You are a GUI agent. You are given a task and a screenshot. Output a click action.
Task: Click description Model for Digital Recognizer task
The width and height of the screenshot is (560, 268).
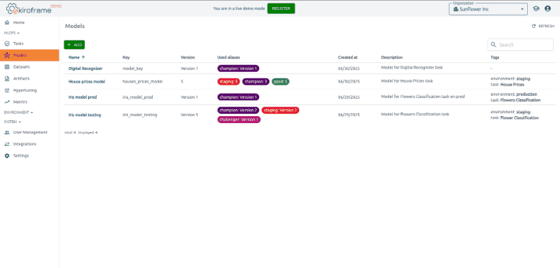click(412, 67)
